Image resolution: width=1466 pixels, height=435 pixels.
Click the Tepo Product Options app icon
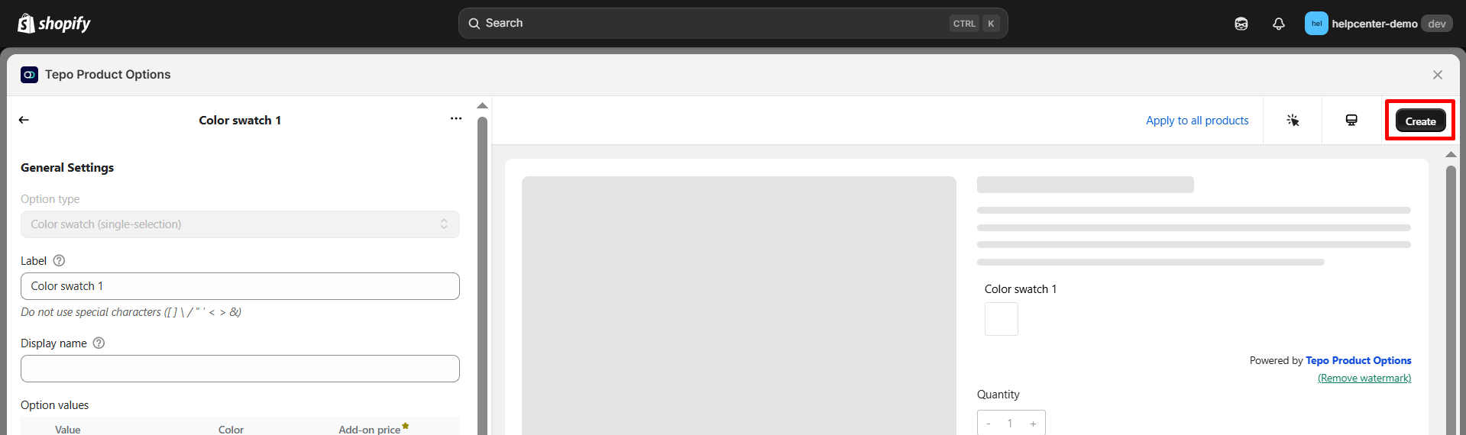[29, 75]
